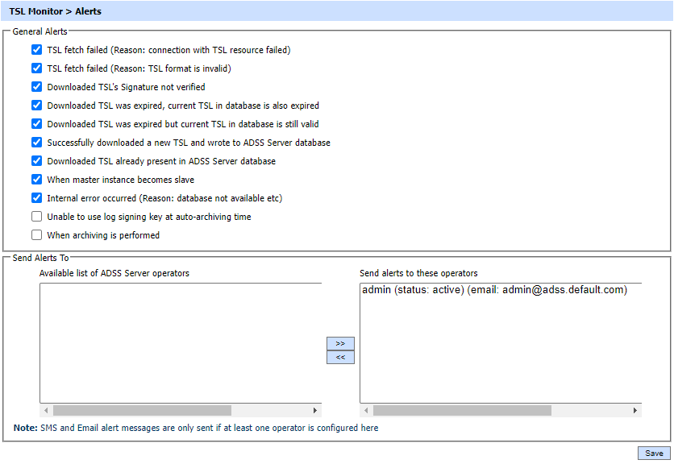Uncheck TSL fetch failed connection alert checkbox

pyautogui.click(x=36, y=50)
